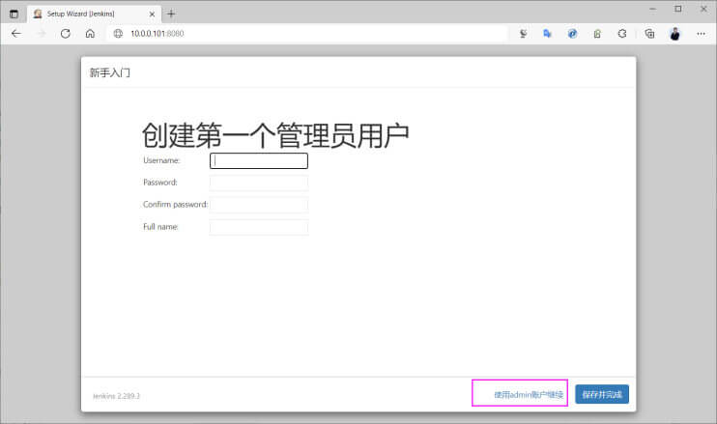717x424 pixels.
Task: Click the browser back arrow
Action: 16,34
